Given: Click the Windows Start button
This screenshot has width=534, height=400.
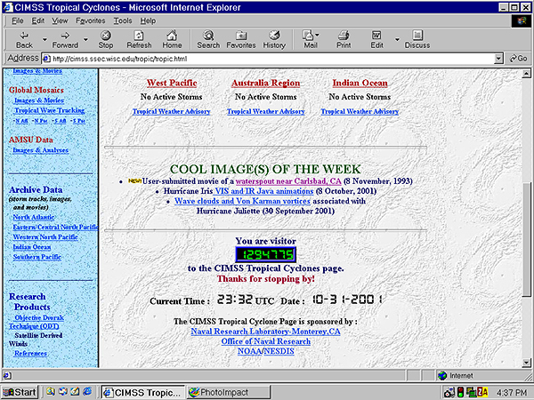Looking at the screenshot, I should [20, 391].
